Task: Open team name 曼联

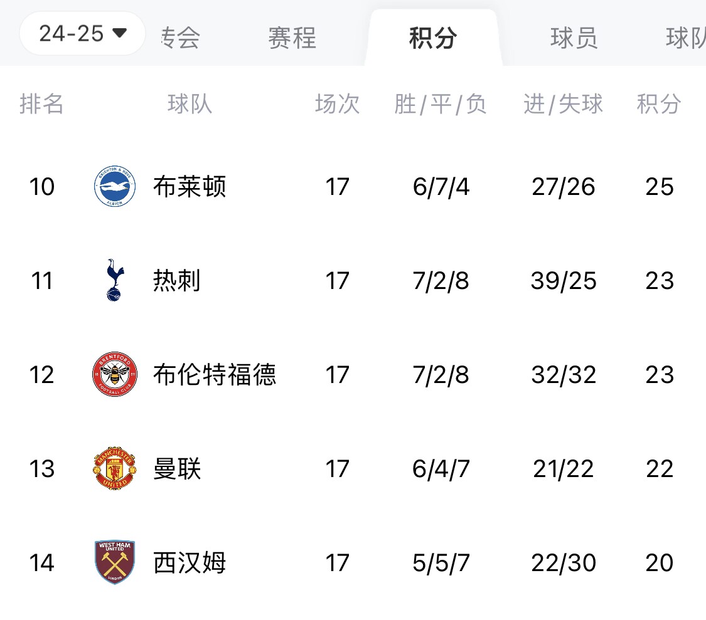Action: [176, 469]
